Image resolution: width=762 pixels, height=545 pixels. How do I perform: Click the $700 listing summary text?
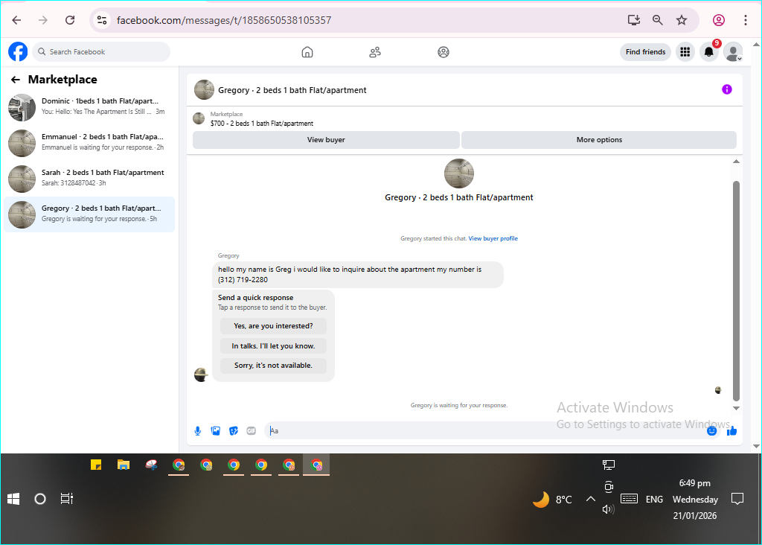[x=261, y=124]
